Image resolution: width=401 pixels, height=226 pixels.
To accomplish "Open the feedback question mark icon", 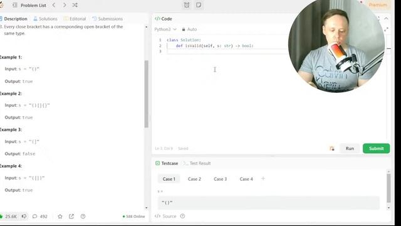I will (83, 216).
